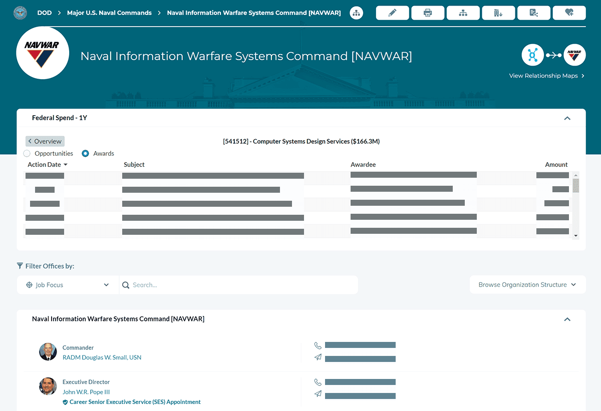Click the 541512 Computer Systems Design Services title

click(302, 142)
